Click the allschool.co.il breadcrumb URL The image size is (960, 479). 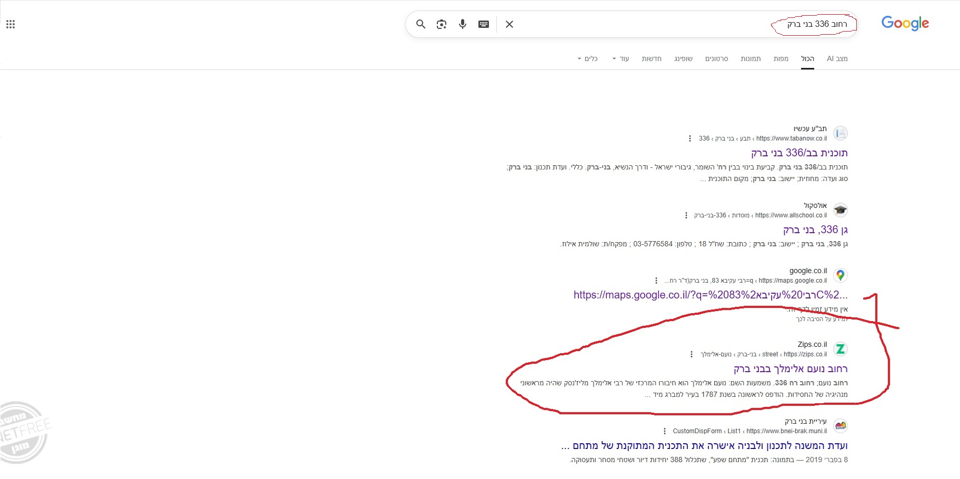click(761, 215)
